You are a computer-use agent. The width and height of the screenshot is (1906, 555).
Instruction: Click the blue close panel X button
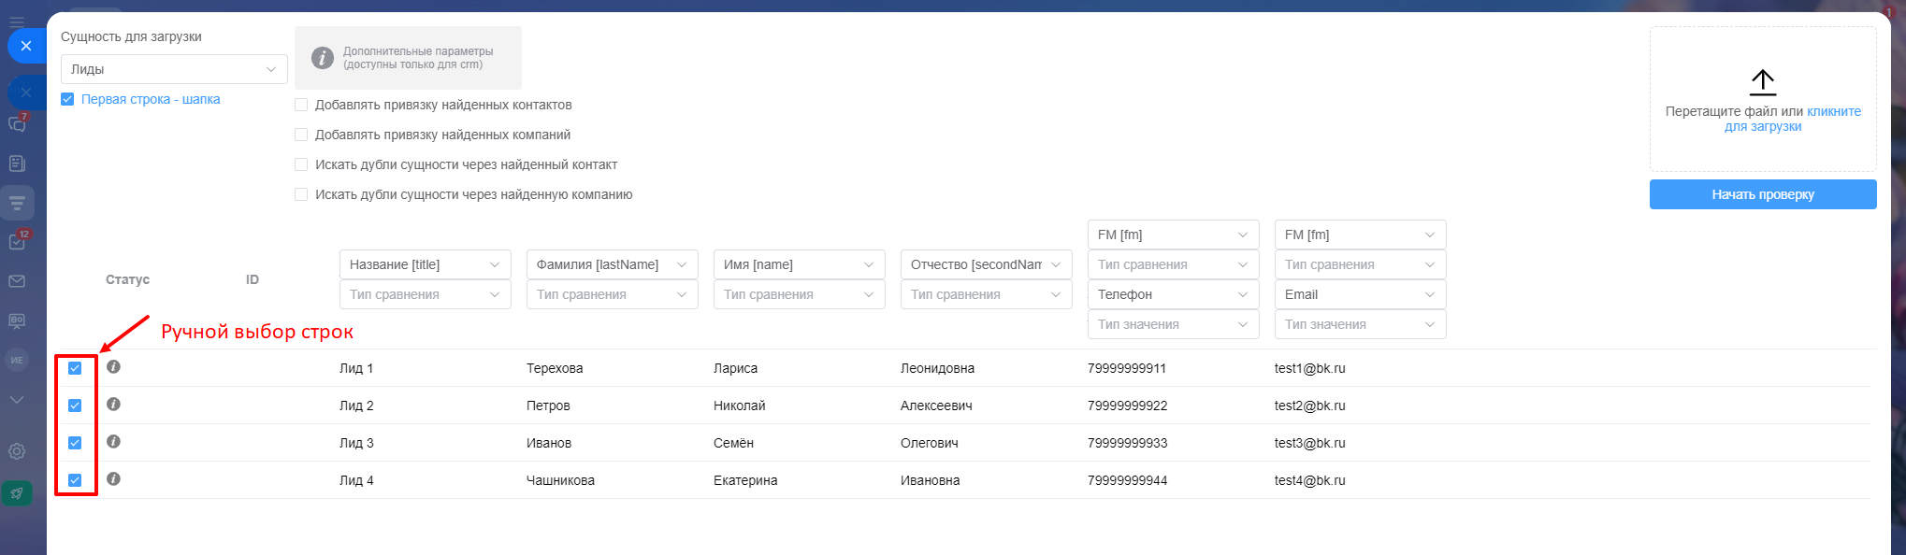[x=26, y=46]
